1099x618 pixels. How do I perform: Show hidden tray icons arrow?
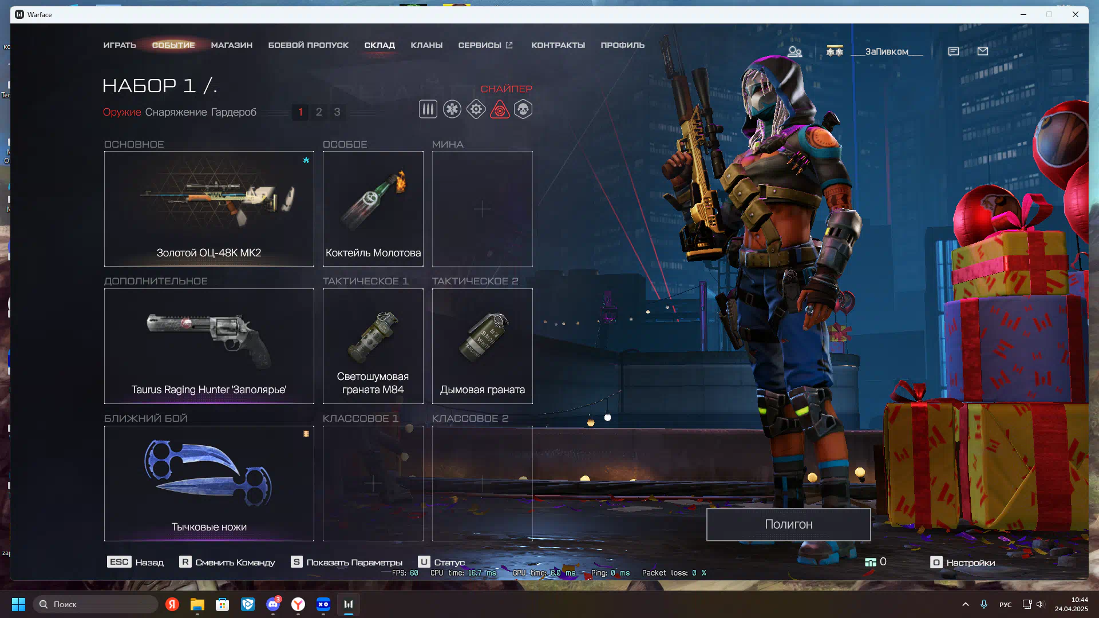click(x=966, y=604)
